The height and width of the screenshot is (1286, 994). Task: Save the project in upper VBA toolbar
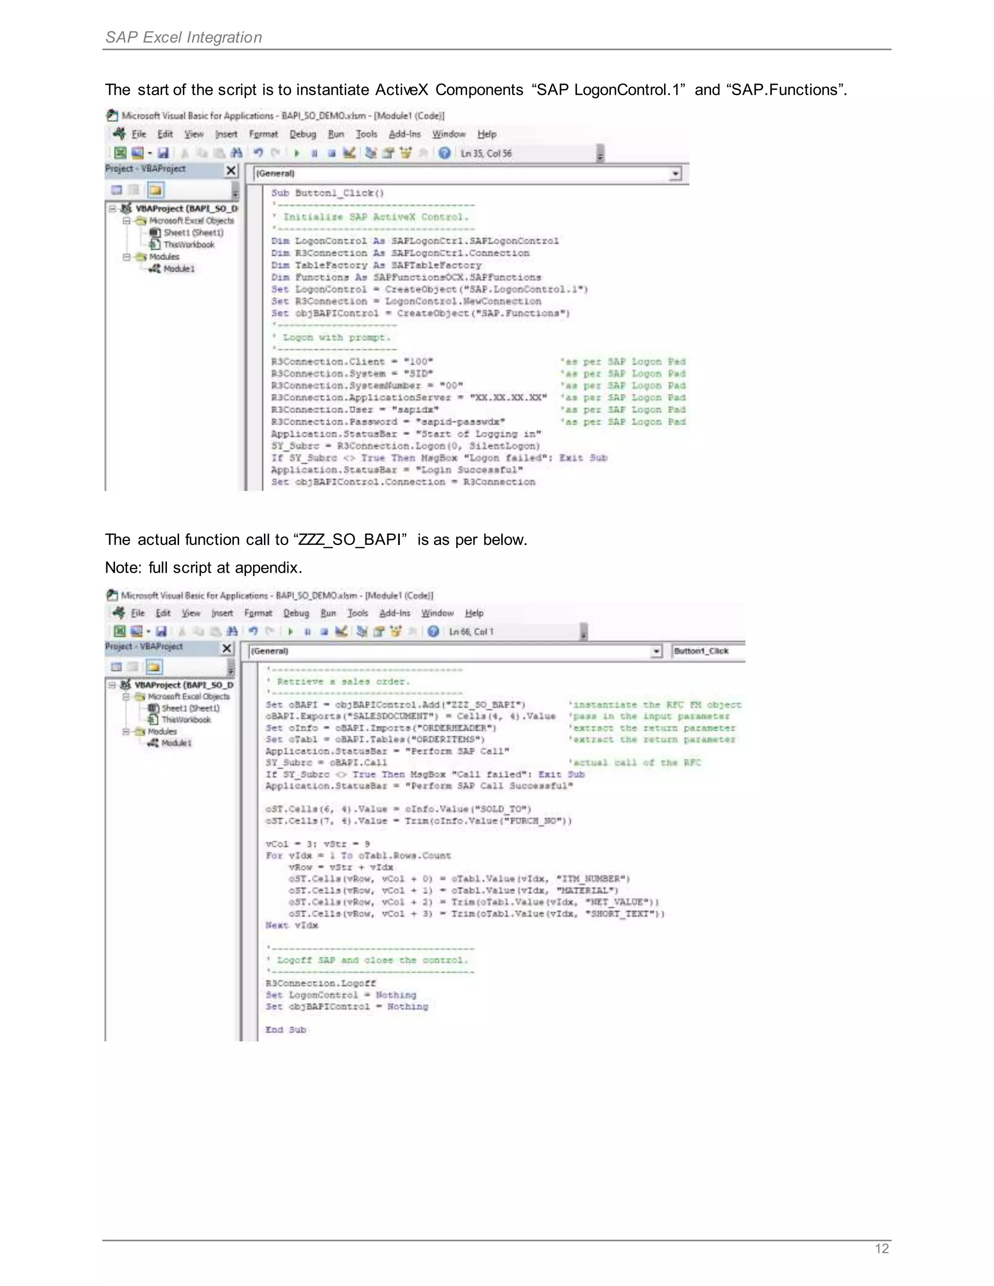pyautogui.click(x=163, y=153)
